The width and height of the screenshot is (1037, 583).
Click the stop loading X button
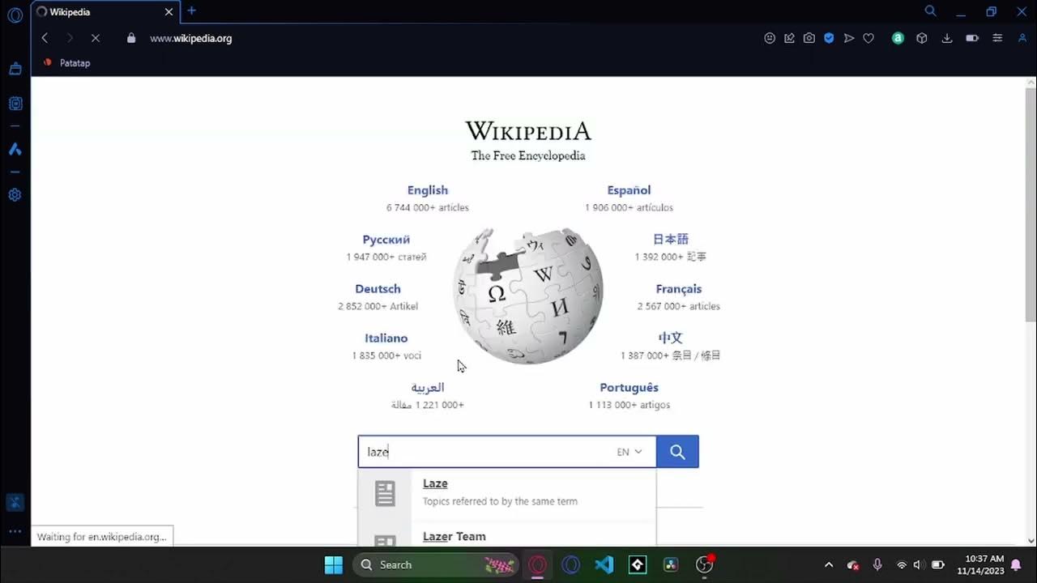click(x=96, y=38)
